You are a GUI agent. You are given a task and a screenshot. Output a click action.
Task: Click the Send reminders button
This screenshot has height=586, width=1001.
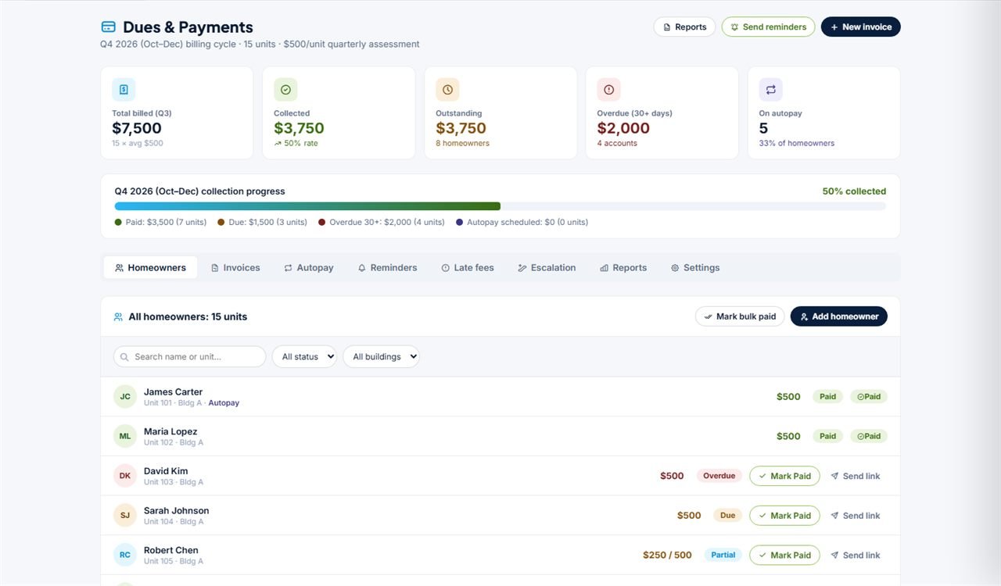coord(768,27)
